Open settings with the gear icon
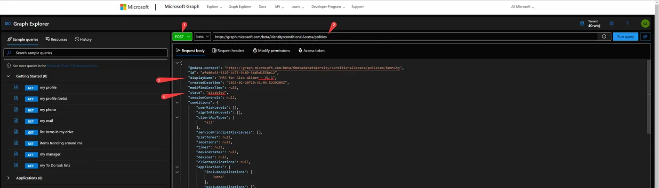 [x=611, y=23]
